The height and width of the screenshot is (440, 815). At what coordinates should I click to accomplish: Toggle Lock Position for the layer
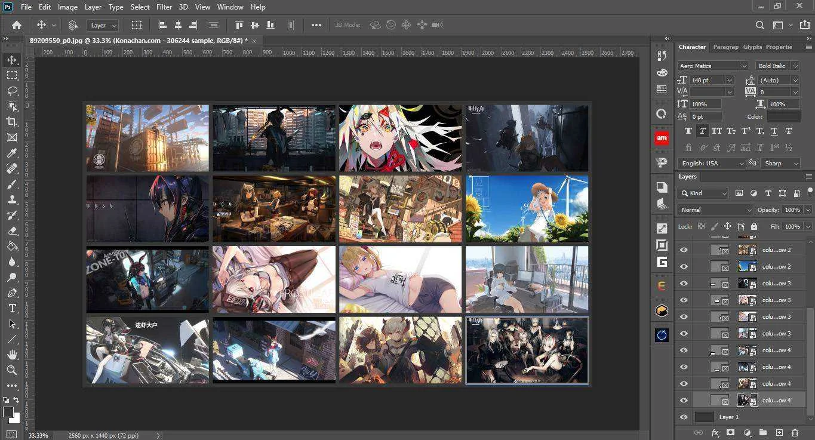727,227
